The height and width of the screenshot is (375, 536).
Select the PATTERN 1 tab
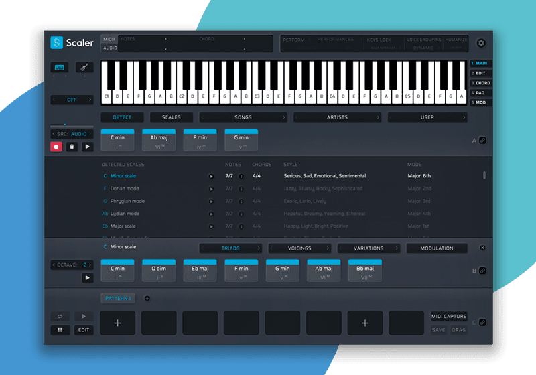pyautogui.click(x=118, y=299)
